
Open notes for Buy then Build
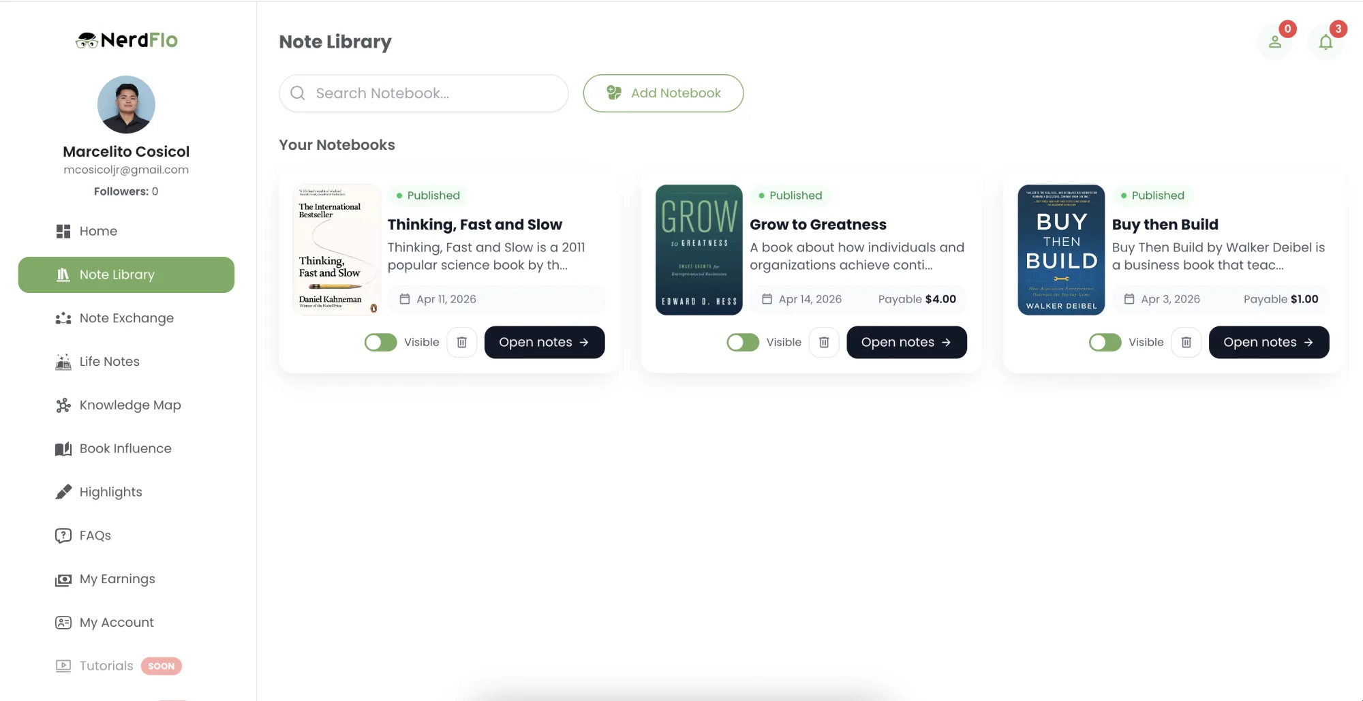[1269, 342]
